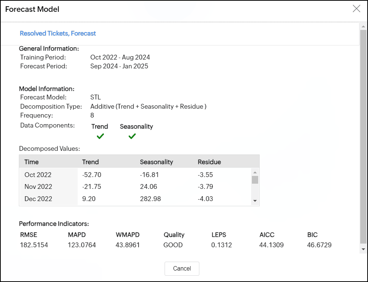Viewport: 368px width, 282px height.
Task: Select the Residue column header
Action: (x=209, y=162)
